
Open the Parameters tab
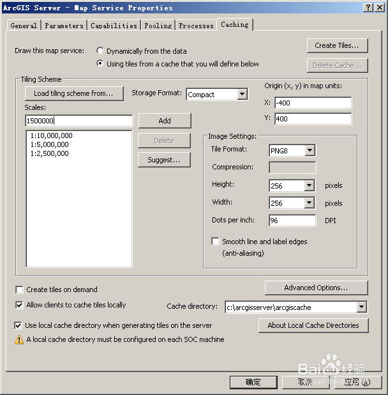(x=64, y=26)
